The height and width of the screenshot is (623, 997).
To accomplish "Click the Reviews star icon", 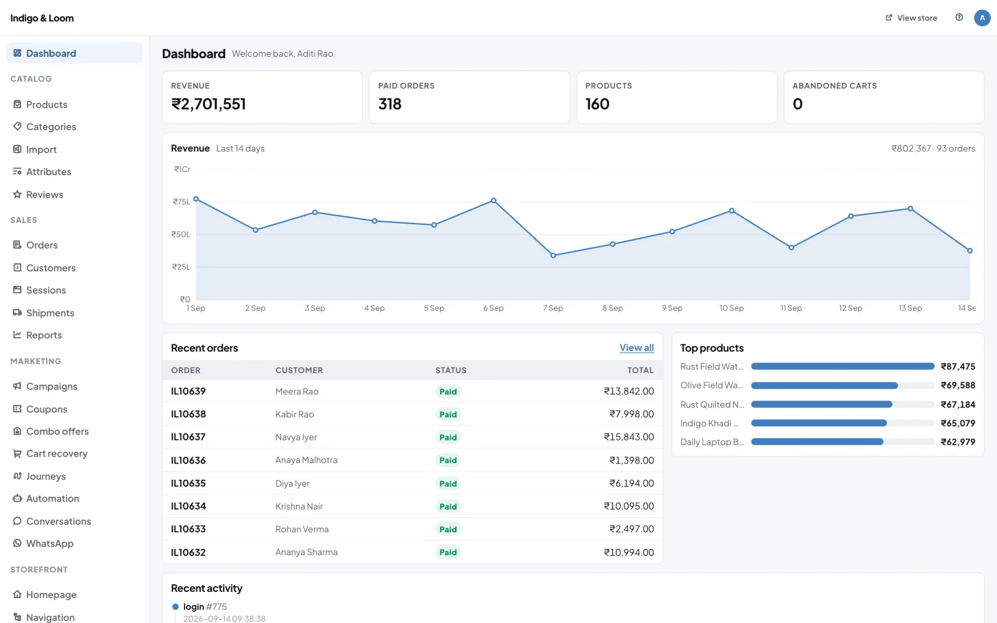I will click(17, 194).
